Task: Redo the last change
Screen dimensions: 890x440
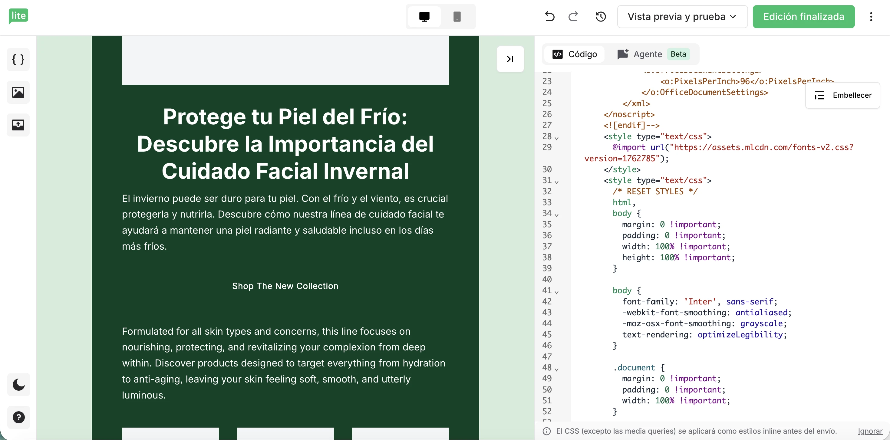Action: 574,17
